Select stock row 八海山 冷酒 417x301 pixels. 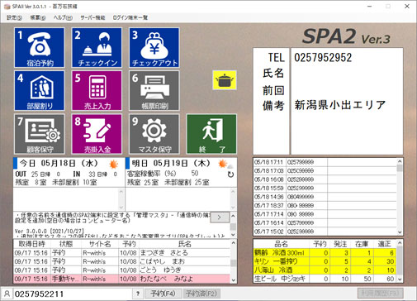(x=325, y=270)
